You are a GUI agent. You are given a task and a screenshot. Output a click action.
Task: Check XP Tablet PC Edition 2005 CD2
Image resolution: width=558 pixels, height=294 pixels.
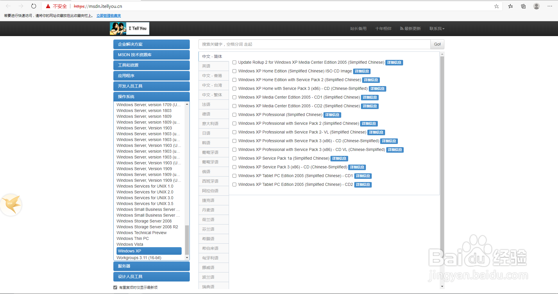click(x=234, y=185)
